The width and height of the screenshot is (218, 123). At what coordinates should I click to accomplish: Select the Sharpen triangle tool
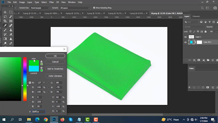click(x=11, y=39)
